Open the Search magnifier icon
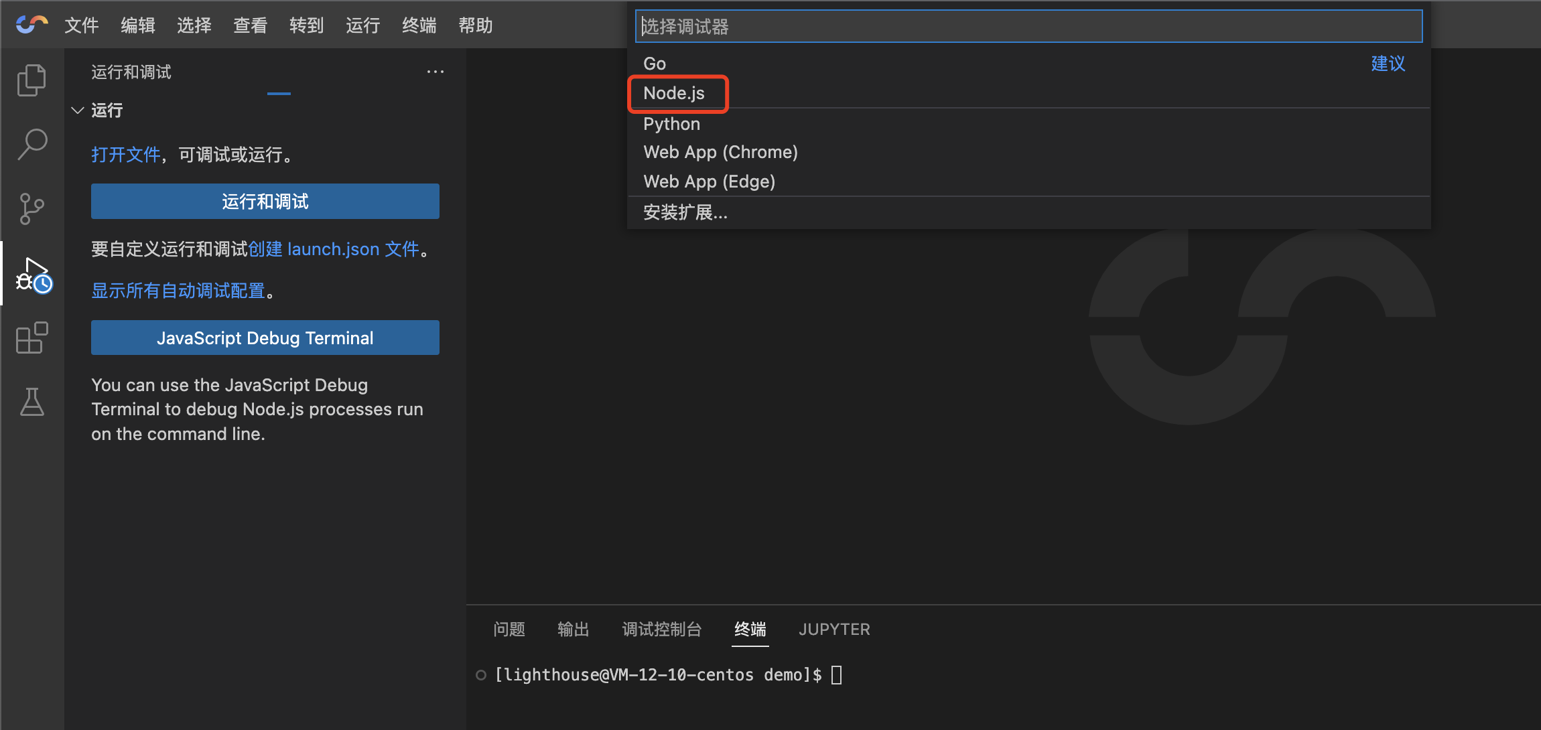 coord(31,144)
